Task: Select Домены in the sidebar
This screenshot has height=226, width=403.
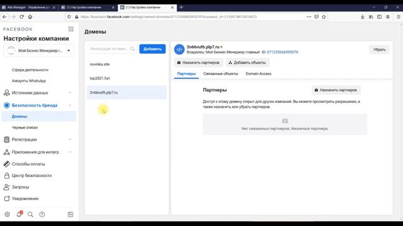Action: 39,116
